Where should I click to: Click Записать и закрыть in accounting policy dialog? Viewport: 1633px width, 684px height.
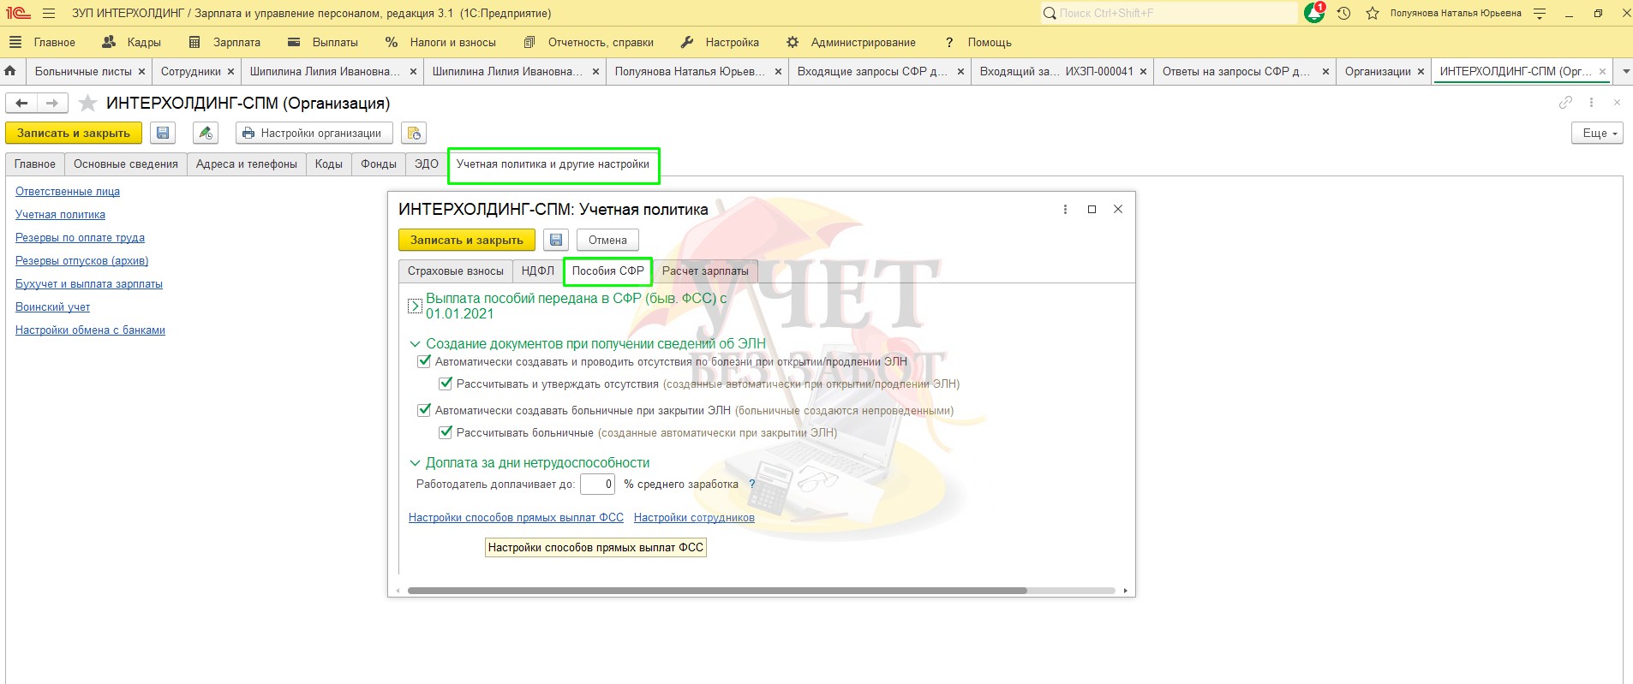467,241
